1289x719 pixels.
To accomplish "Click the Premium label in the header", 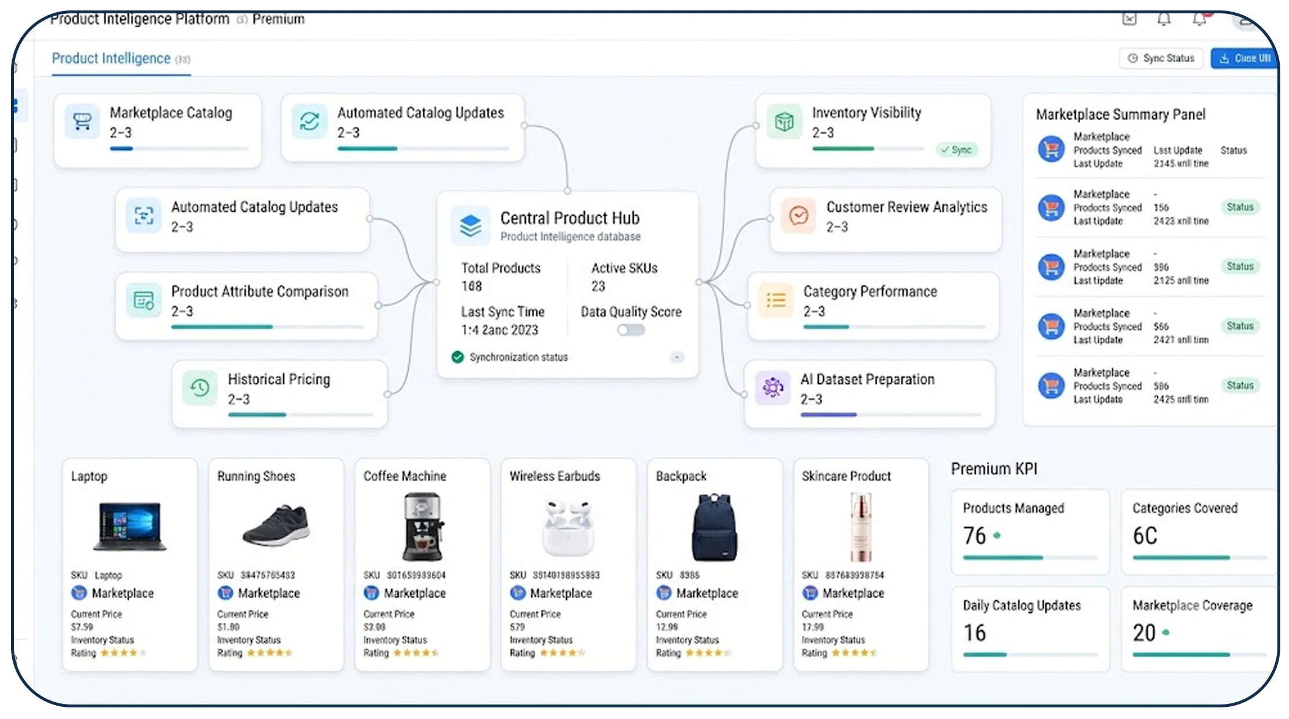I will [278, 19].
